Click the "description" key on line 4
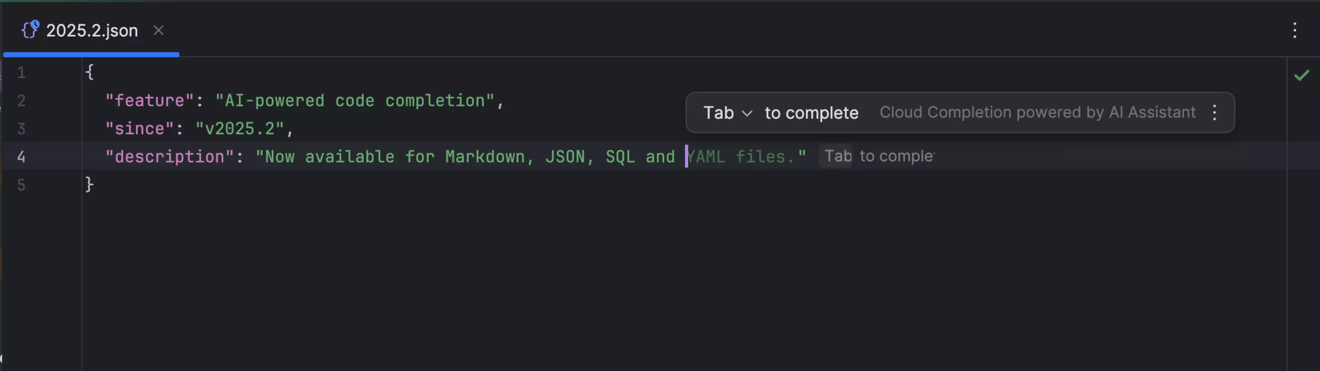 click(170, 157)
